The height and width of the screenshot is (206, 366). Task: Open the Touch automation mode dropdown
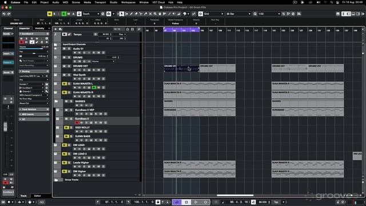(91, 14)
